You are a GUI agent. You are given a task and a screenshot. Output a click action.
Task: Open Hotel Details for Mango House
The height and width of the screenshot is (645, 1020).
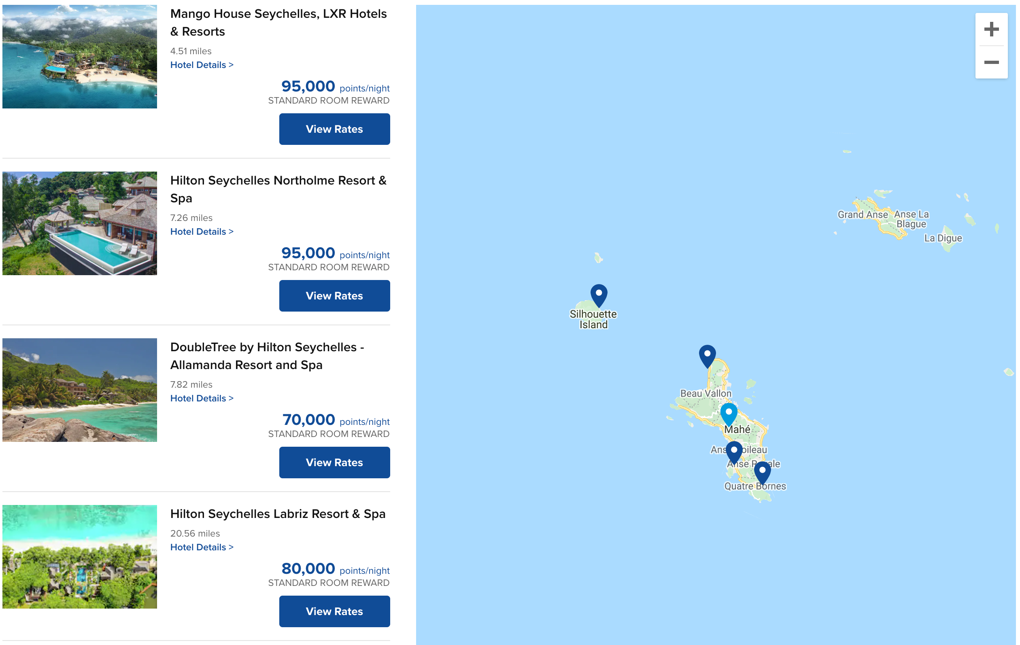202,65
